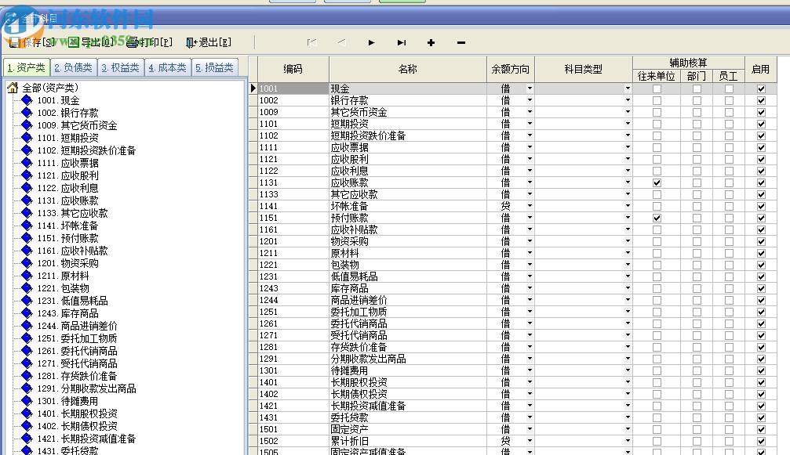This screenshot has width=790, height=455.
Task: Open 余额方向 dropdown for 1502 累计折旧
Action: click(x=530, y=441)
